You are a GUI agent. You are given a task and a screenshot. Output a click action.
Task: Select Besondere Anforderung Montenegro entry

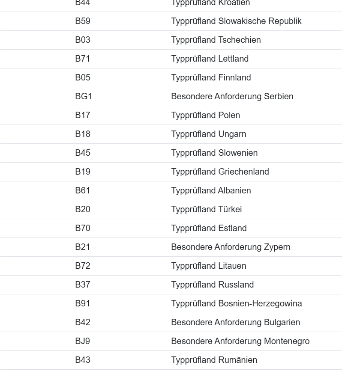[x=240, y=341]
